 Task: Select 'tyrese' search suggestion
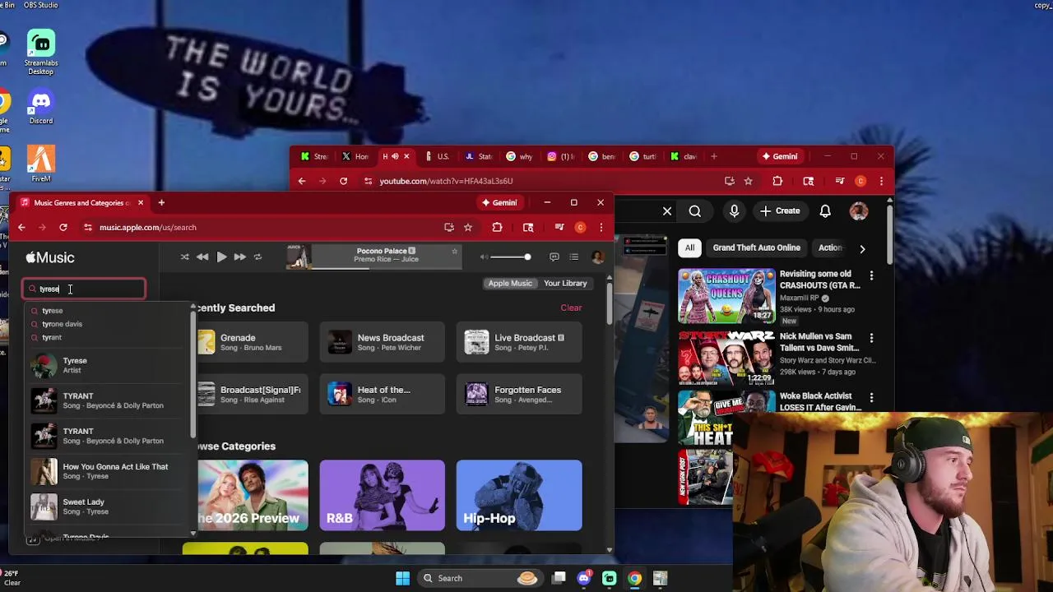pos(53,311)
